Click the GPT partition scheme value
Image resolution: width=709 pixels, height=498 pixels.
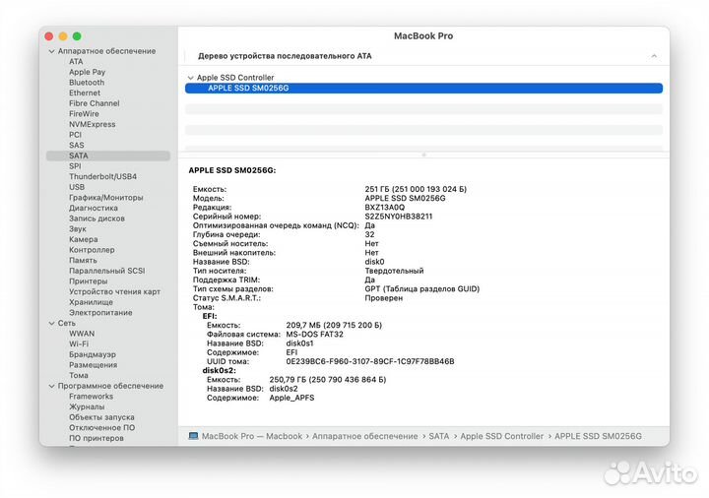[x=421, y=289]
